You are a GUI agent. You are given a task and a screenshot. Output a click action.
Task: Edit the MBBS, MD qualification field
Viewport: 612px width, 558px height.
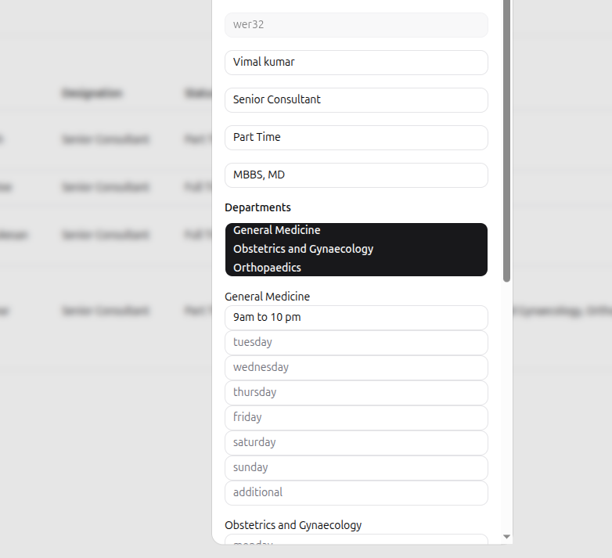[356, 175]
